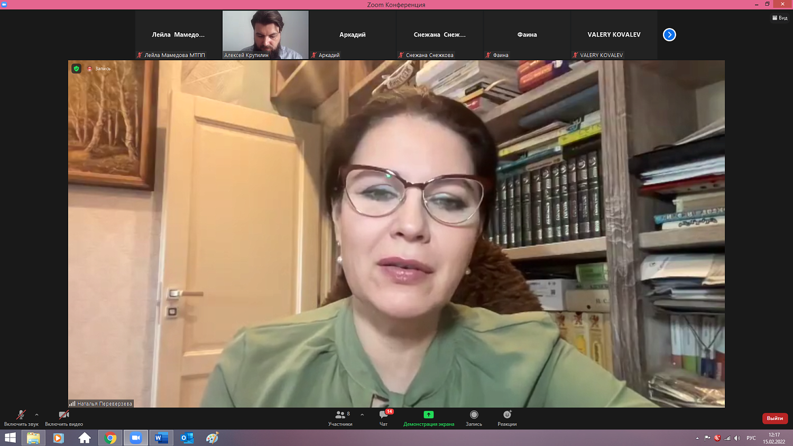
Task: Select the VALERY KOVALEV participant tile
Action: coord(614,35)
